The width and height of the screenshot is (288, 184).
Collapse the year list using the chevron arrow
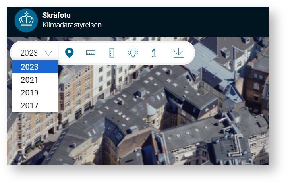(x=49, y=53)
